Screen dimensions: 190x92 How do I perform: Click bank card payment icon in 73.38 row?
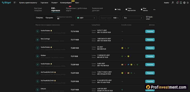(x=122, y=64)
